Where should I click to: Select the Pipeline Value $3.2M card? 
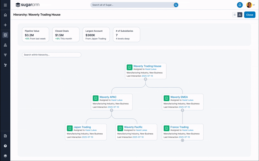coord(36,35)
